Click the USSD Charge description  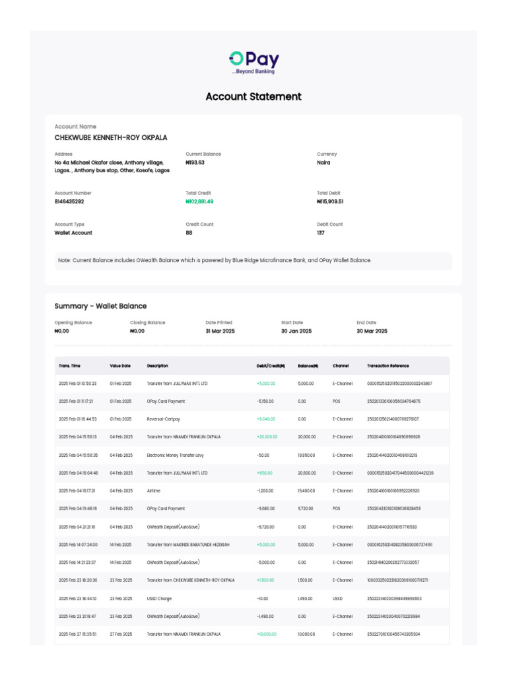[x=159, y=598]
